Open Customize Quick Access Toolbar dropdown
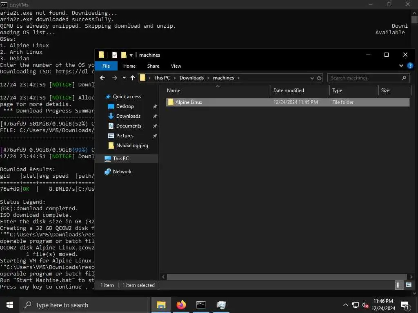The image size is (418, 313). (131, 55)
